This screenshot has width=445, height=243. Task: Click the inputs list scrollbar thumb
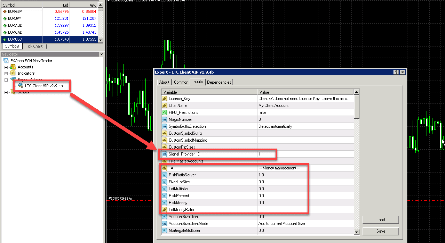[x=356, y=107]
